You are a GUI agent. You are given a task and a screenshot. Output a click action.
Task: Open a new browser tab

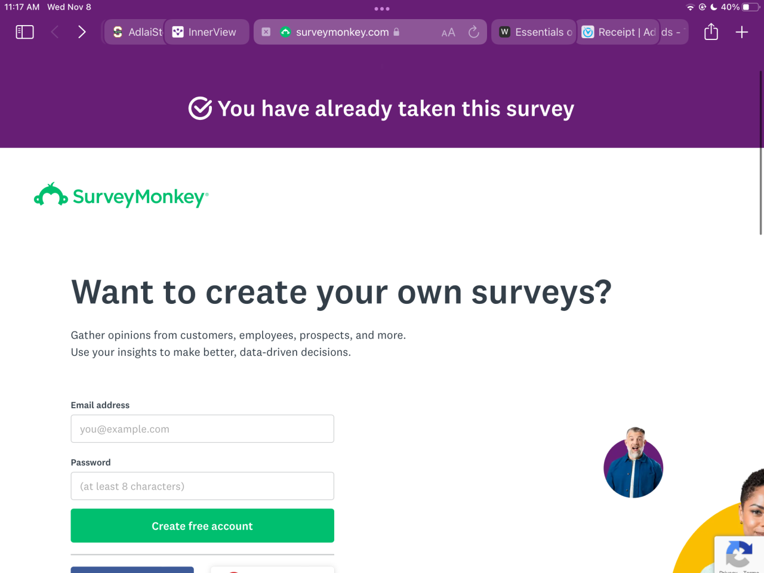742,32
